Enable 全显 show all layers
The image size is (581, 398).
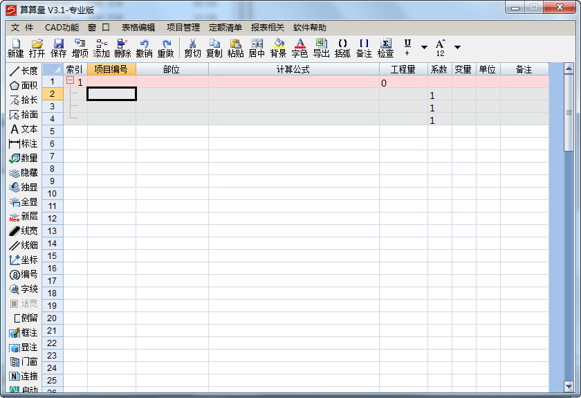click(x=24, y=201)
